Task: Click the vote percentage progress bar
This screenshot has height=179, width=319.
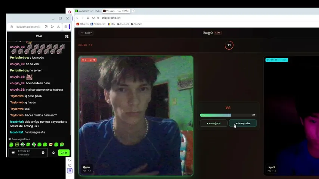Action: click(x=228, y=115)
